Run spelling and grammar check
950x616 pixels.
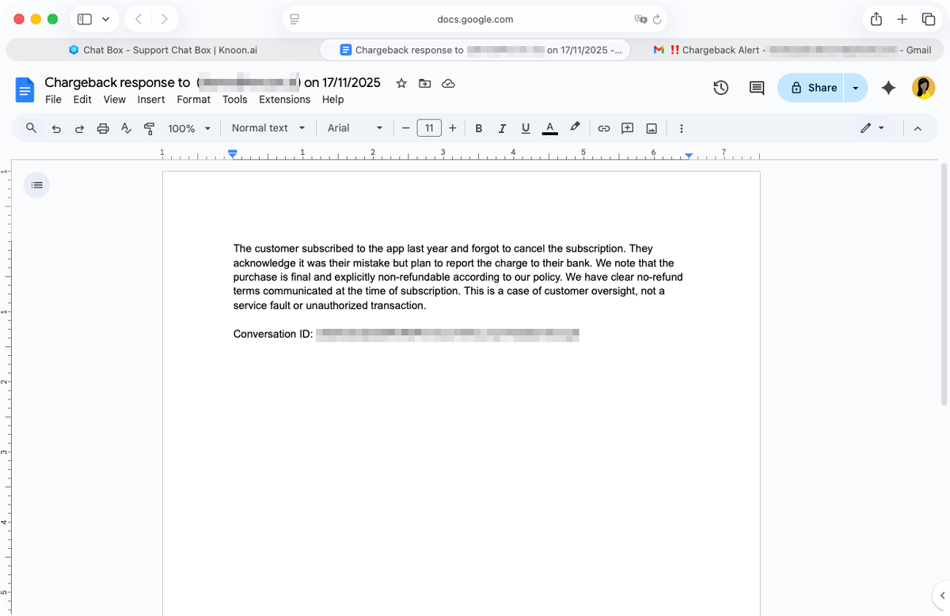126,127
